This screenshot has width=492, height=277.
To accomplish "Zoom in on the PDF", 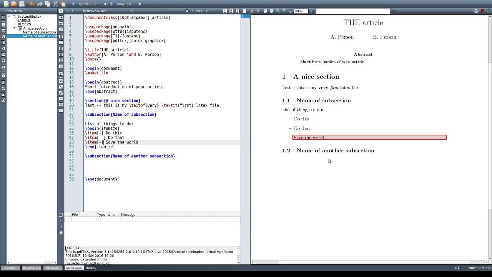I will pos(278,11).
